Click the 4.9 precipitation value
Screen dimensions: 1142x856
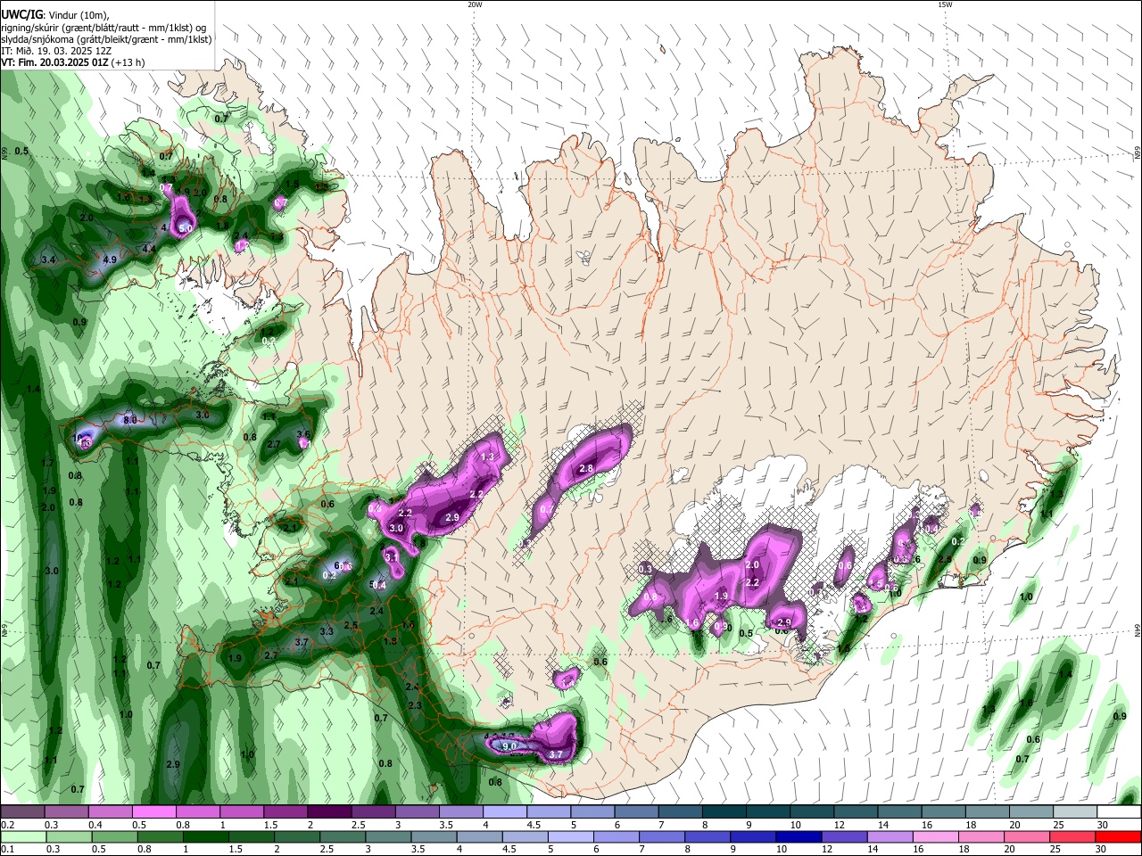coord(111,259)
